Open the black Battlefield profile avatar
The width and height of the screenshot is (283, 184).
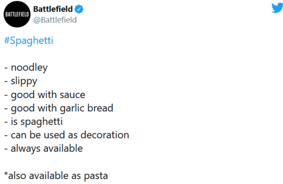(17, 14)
